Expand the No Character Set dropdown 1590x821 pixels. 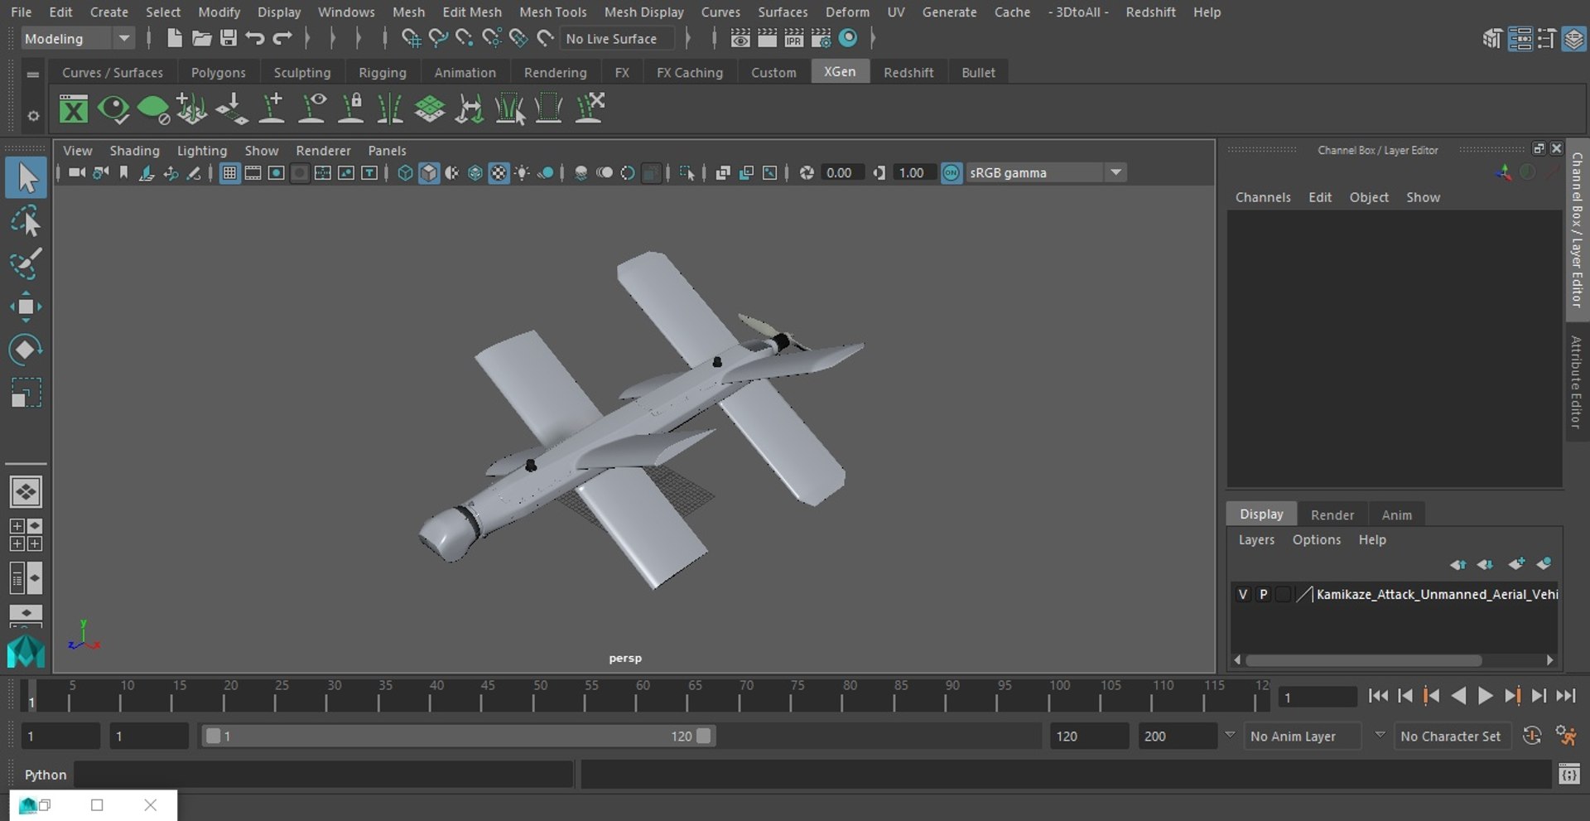click(1453, 736)
